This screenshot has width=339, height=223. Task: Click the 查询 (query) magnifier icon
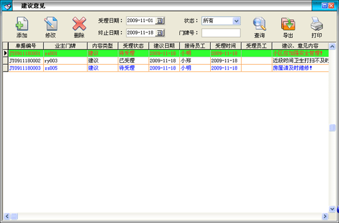[x=259, y=24]
